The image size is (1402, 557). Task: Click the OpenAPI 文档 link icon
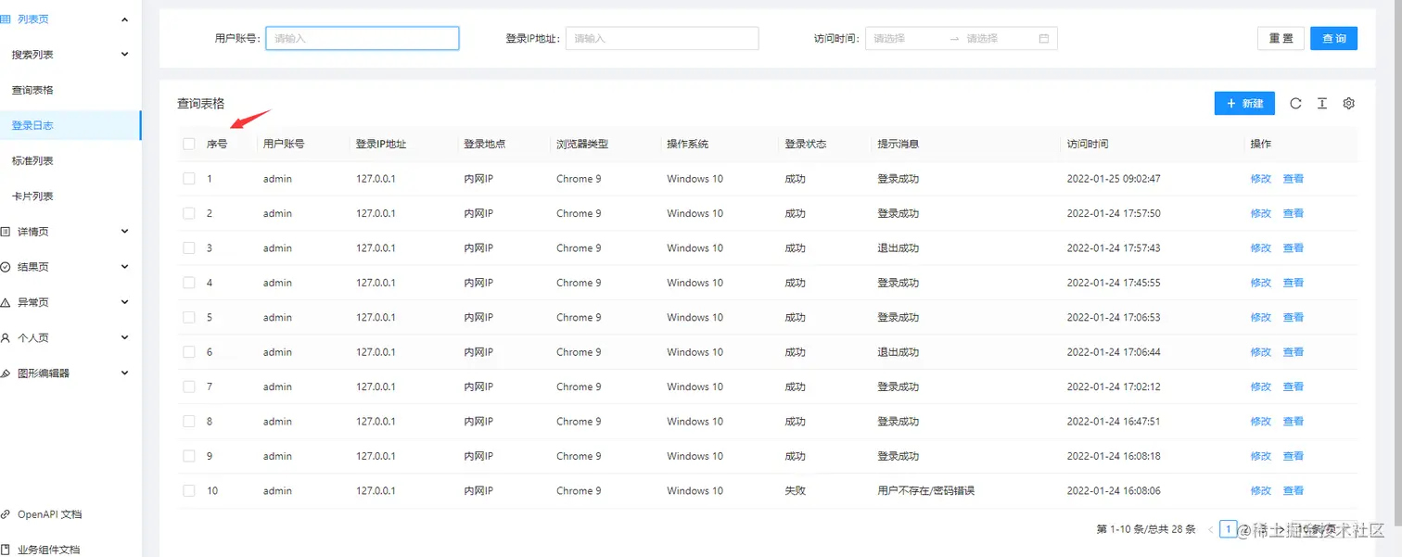[x=6, y=514]
